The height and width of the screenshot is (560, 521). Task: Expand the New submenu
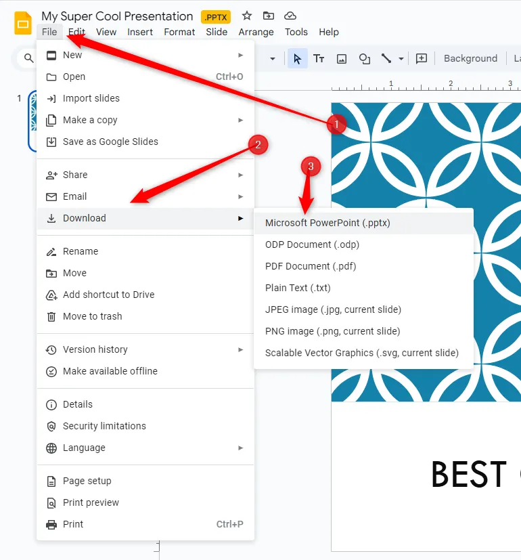click(x=145, y=55)
